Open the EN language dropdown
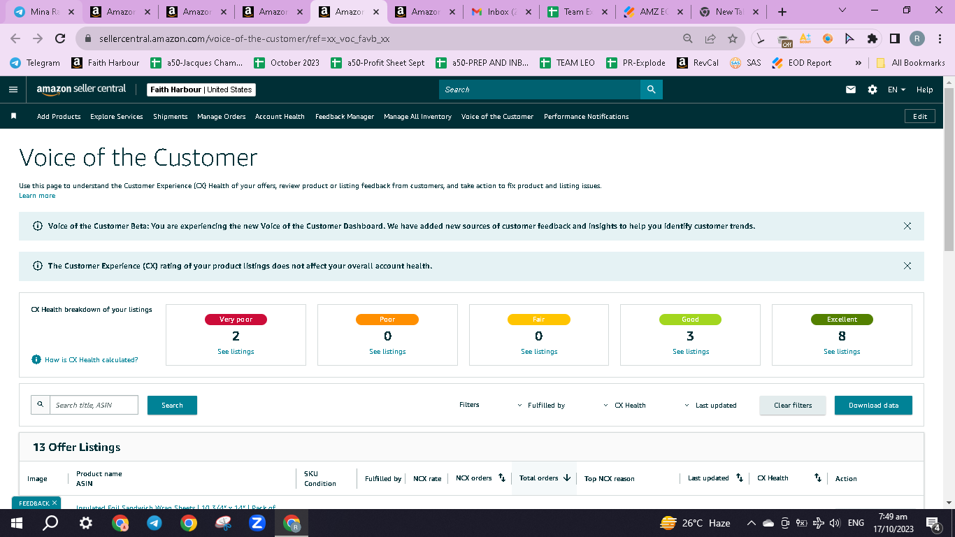The width and height of the screenshot is (955, 537). (896, 89)
